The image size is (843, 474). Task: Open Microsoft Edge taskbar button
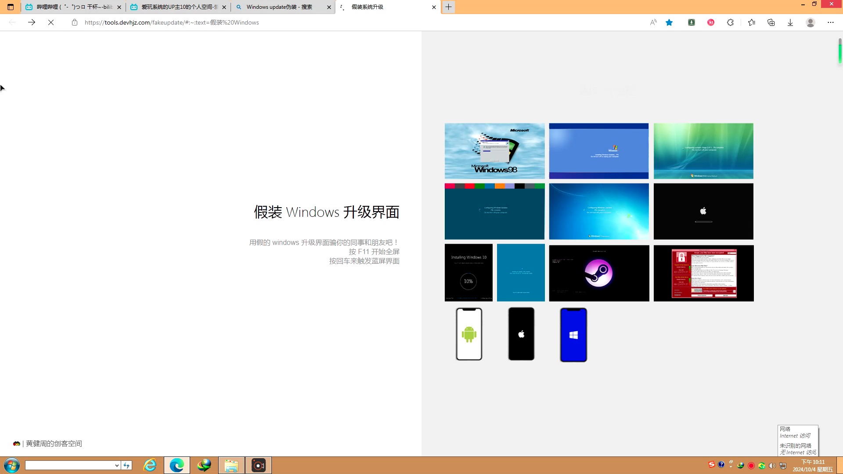(x=177, y=465)
